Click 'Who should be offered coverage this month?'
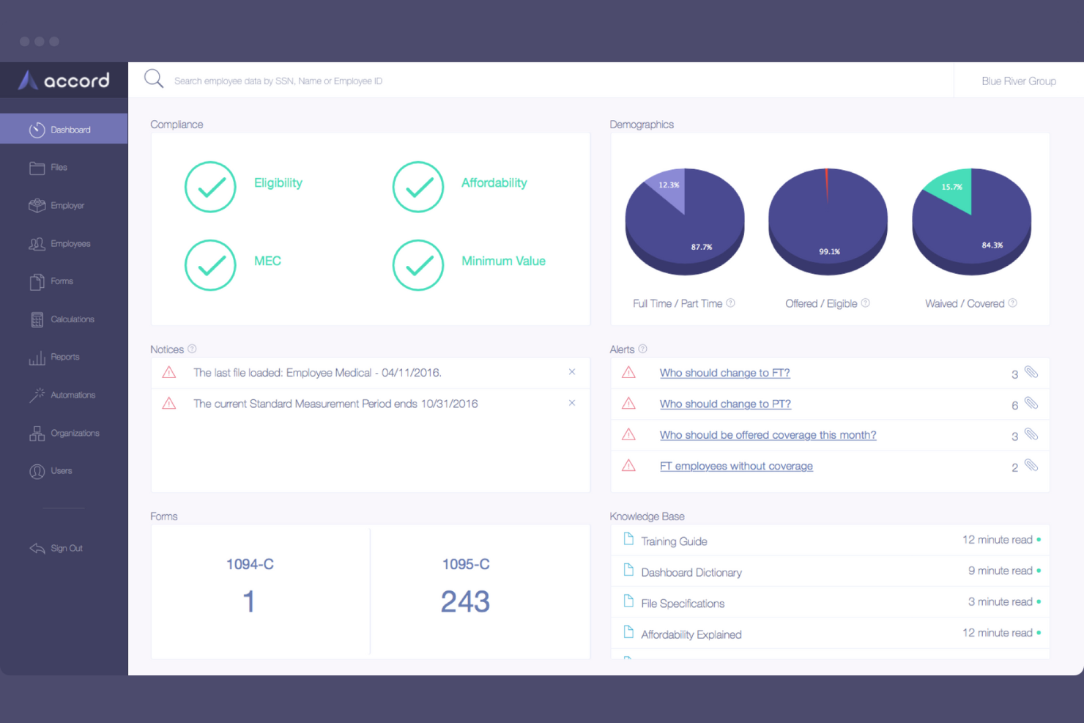The height and width of the screenshot is (723, 1084). click(768, 435)
